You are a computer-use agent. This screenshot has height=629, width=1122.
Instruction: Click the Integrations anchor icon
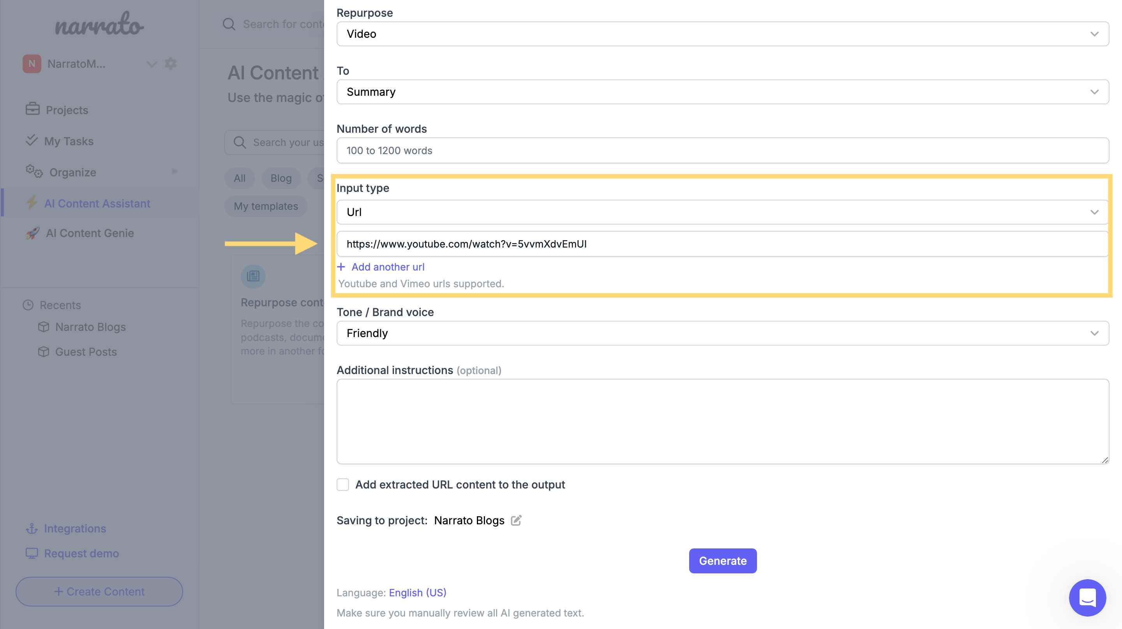pos(32,529)
